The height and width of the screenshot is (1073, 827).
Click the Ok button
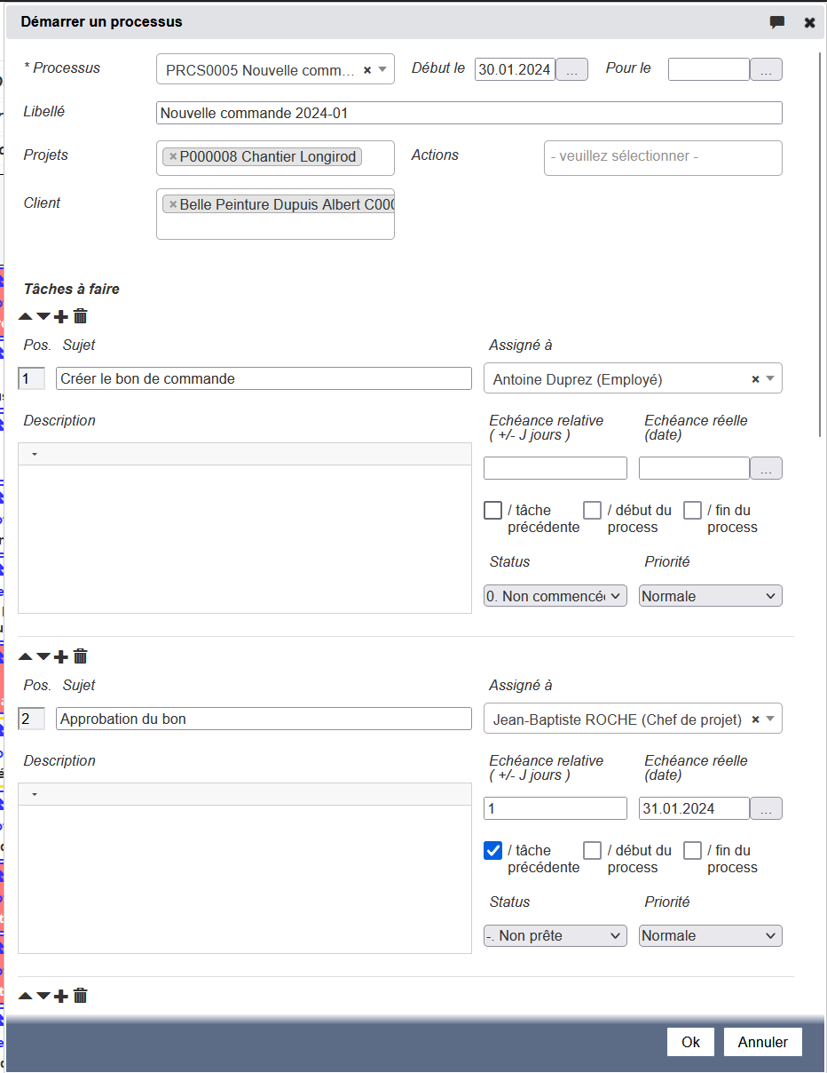690,1042
